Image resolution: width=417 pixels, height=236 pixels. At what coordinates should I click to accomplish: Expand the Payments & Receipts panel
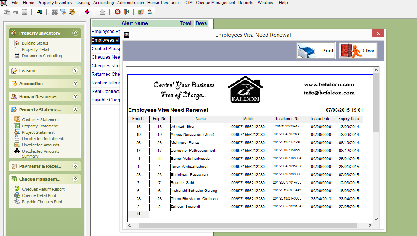[x=75, y=166]
